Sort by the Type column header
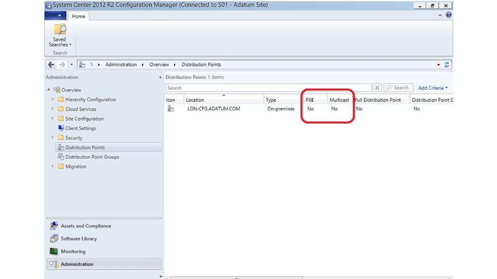The image size is (497, 279). [283, 100]
